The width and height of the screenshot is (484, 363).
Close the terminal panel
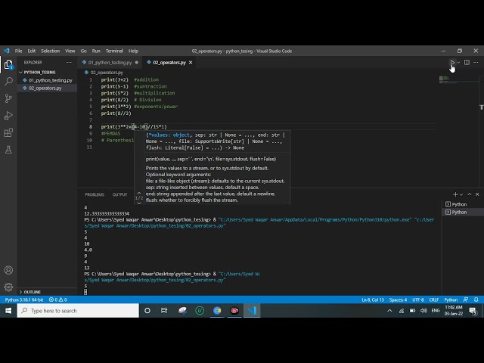[x=477, y=194]
